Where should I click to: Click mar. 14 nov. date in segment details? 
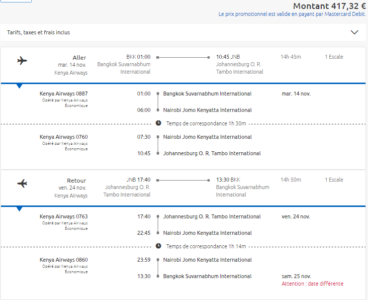pos(296,94)
